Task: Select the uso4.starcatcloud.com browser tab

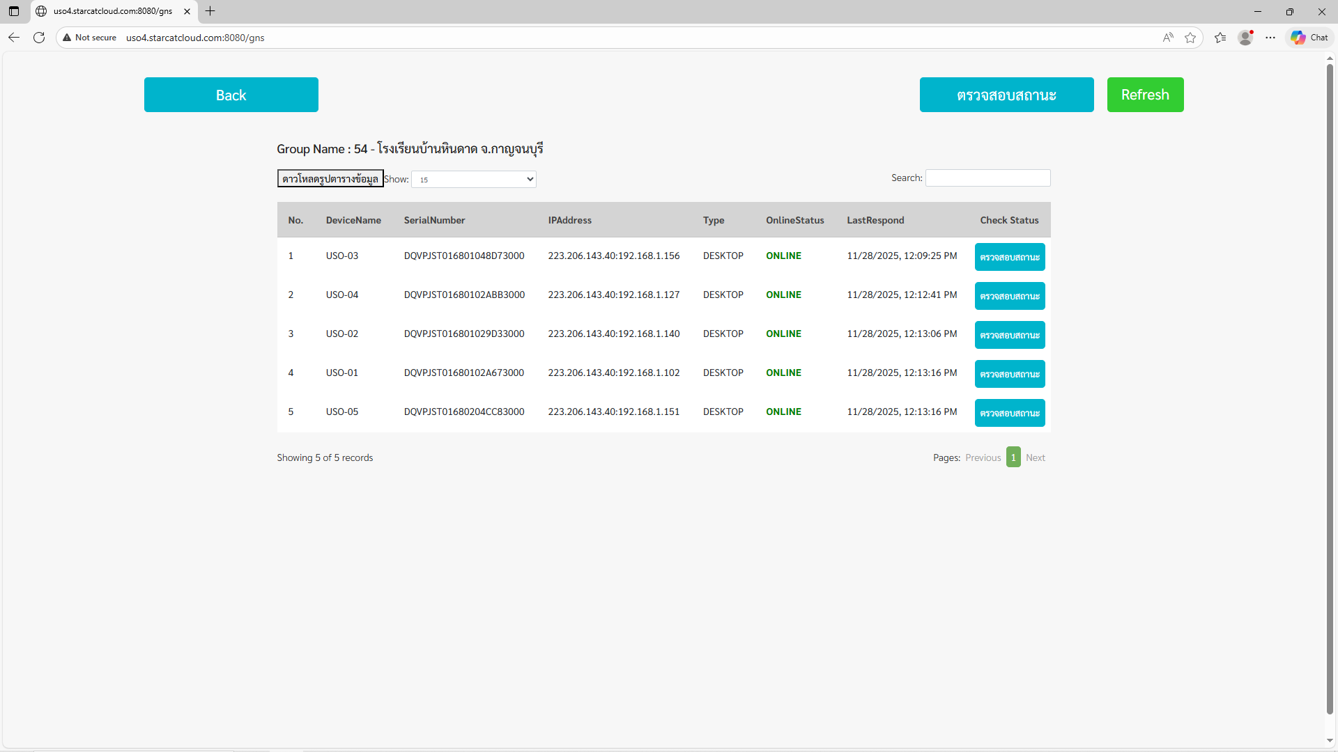Action: click(113, 11)
